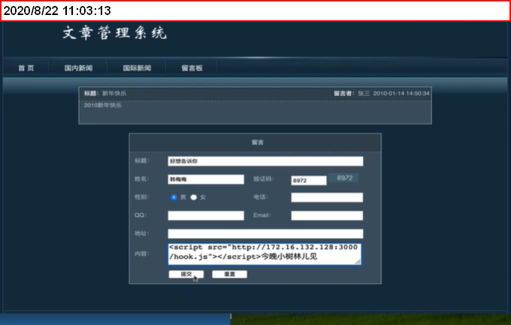Click the message title 新年快乐
Image resolution: width=511 pixels, height=325 pixels.
coord(114,94)
